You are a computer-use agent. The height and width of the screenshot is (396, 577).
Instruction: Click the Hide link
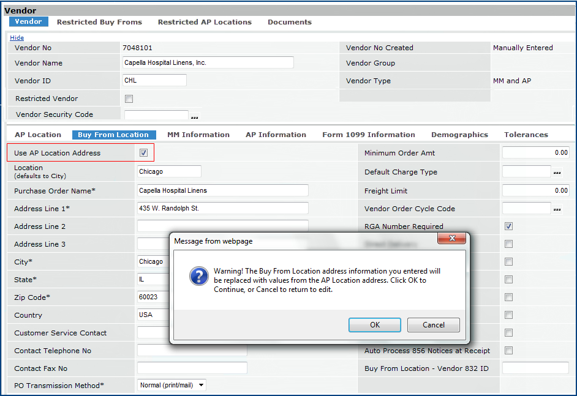click(17, 38)
